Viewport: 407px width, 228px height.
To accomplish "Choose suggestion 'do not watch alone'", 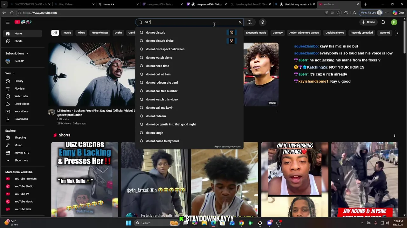I will click(x=189, y=58).
